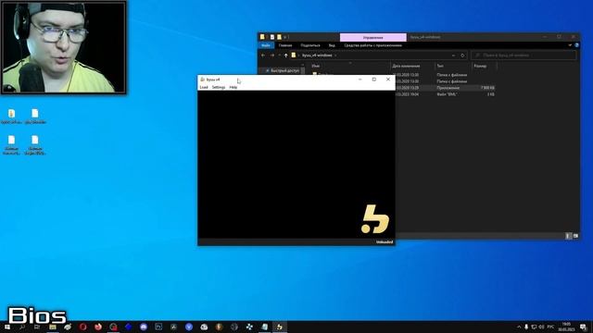Screen dimensions: 593x333
Task: Open the Settings menu in byuu
Action: point(219,87)
